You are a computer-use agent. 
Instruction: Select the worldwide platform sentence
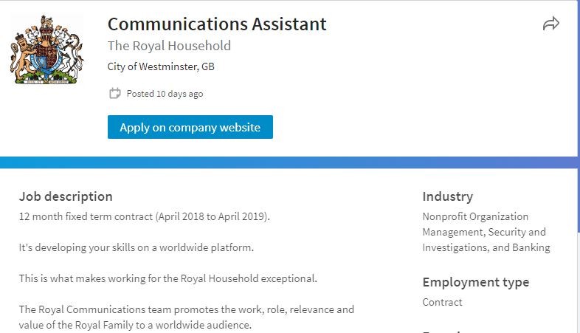[136, 247]
